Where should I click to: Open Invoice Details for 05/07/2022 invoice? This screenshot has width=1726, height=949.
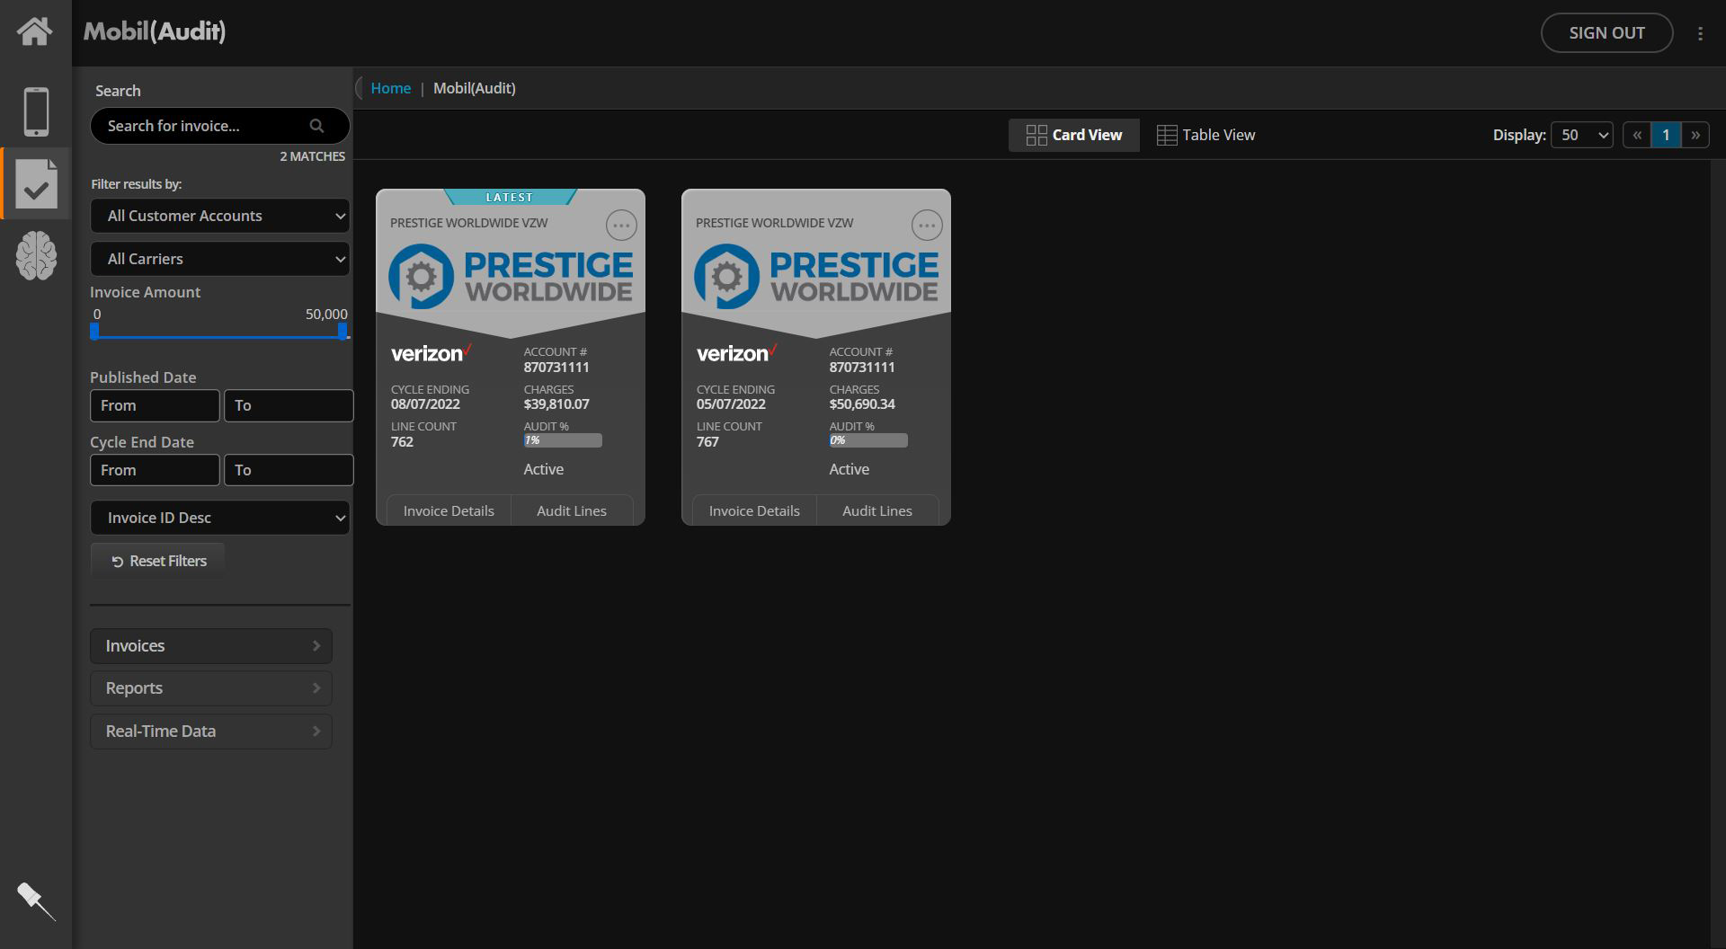pos(754,510)
